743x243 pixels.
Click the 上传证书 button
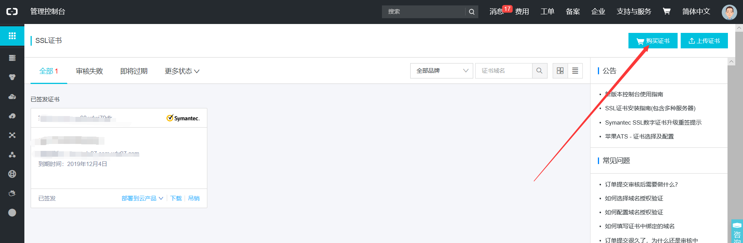pyautogui.click(x=704, y=41)
